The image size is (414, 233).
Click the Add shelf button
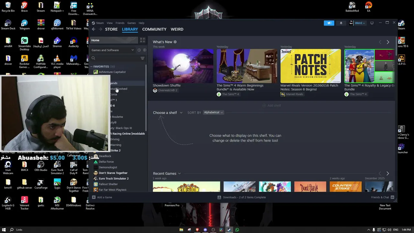271,105
